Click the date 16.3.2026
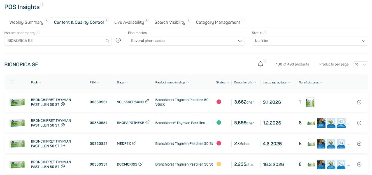The height and width of the screenshot is (175, 372). pyautogui.click(x=274, y=164)
